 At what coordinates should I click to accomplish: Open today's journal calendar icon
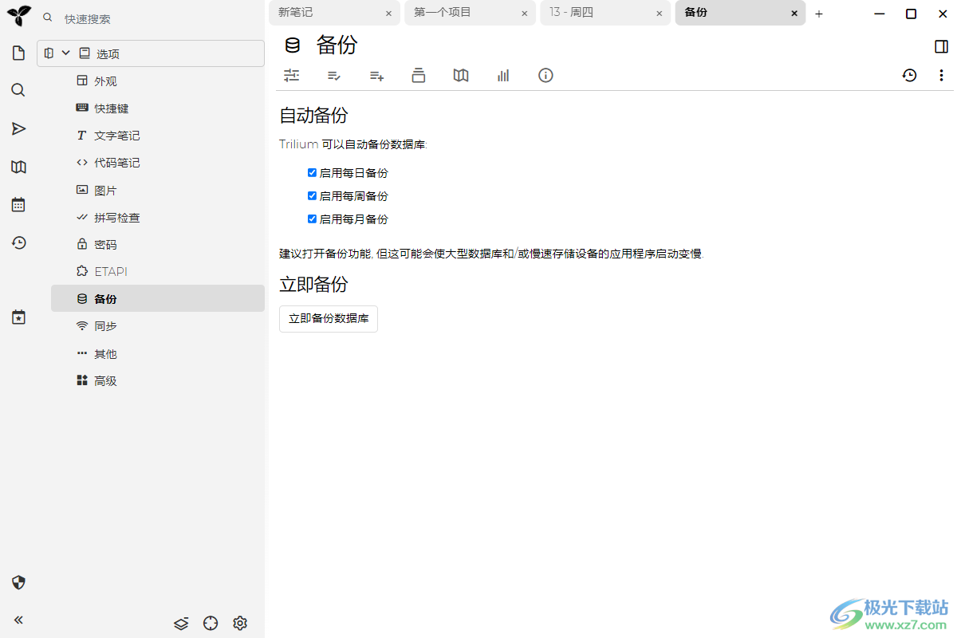click(x=18, y=205)
